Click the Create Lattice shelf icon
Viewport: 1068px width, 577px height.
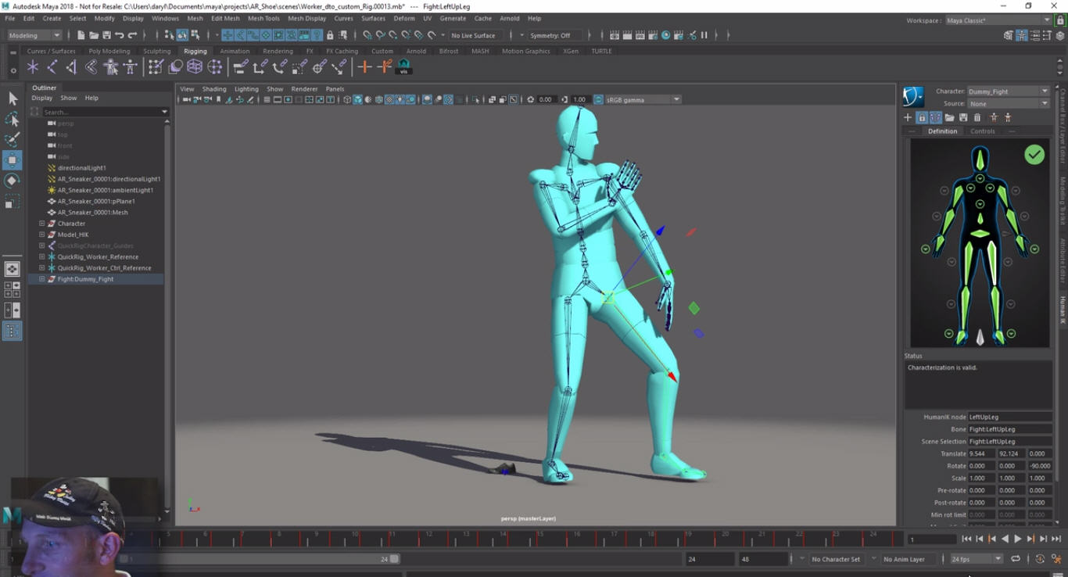(195, 67)
